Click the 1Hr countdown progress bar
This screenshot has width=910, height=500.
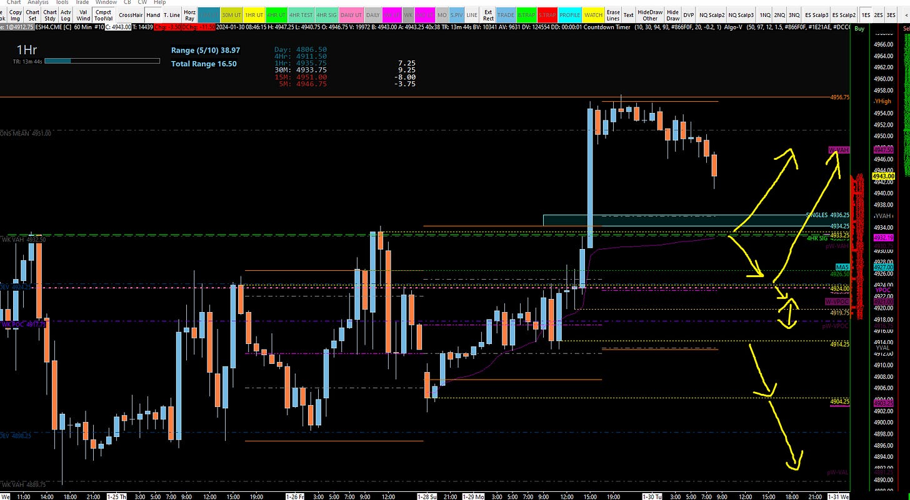point(102,61)
